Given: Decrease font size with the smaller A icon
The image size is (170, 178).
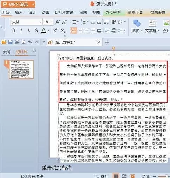Looking at the screenshot, I should (64, 22).
